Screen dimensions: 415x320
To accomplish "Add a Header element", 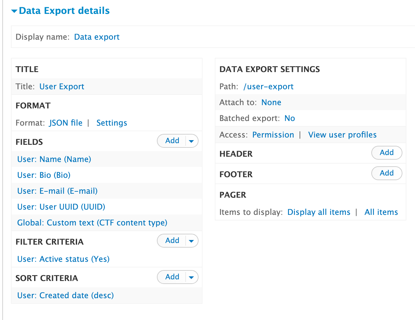I will click(x=387, y=153).
